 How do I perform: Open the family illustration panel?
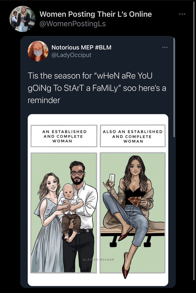[64, 213]
